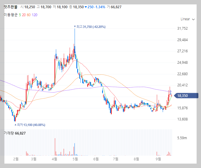The height and width of the screenshot is (168, 201).
Task: Click the 5.59m volume axis value
Action: click(x=182, y=138)
